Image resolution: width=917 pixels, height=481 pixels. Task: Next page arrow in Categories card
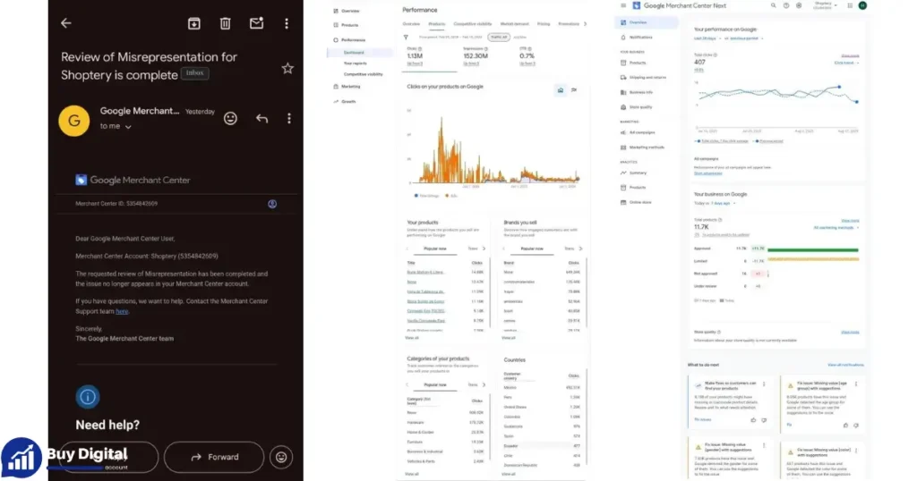tap(484, 384)
